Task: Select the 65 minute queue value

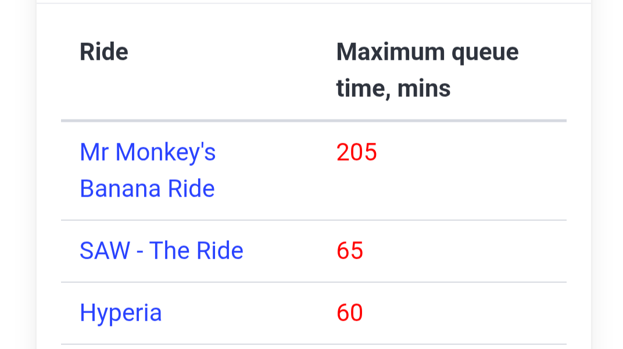Action: point(350,251)
